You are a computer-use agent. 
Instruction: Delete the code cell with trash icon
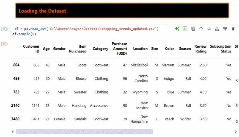point(233,29)
